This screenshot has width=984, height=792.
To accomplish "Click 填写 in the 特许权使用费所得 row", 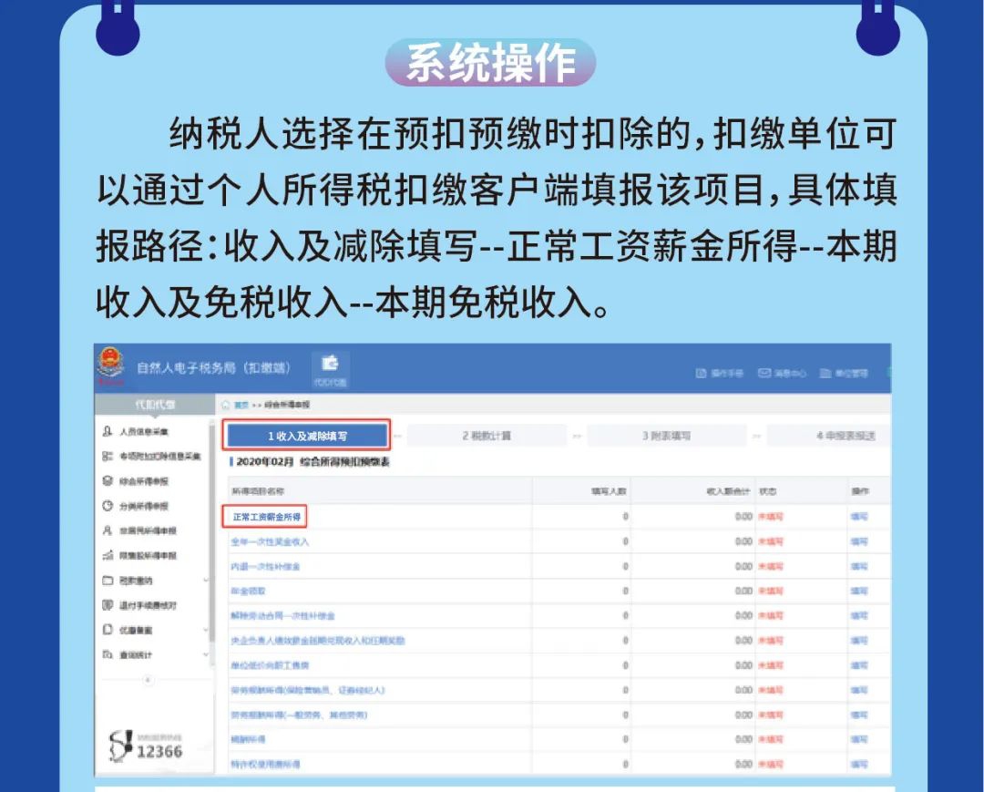I will pos(859,765).
